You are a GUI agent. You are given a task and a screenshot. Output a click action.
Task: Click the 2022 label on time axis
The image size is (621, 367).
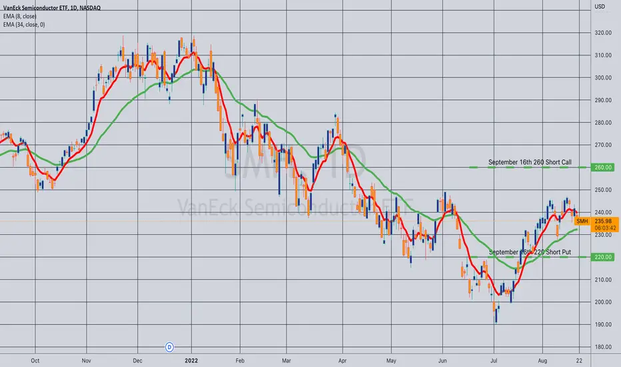(x=191, y=360)
